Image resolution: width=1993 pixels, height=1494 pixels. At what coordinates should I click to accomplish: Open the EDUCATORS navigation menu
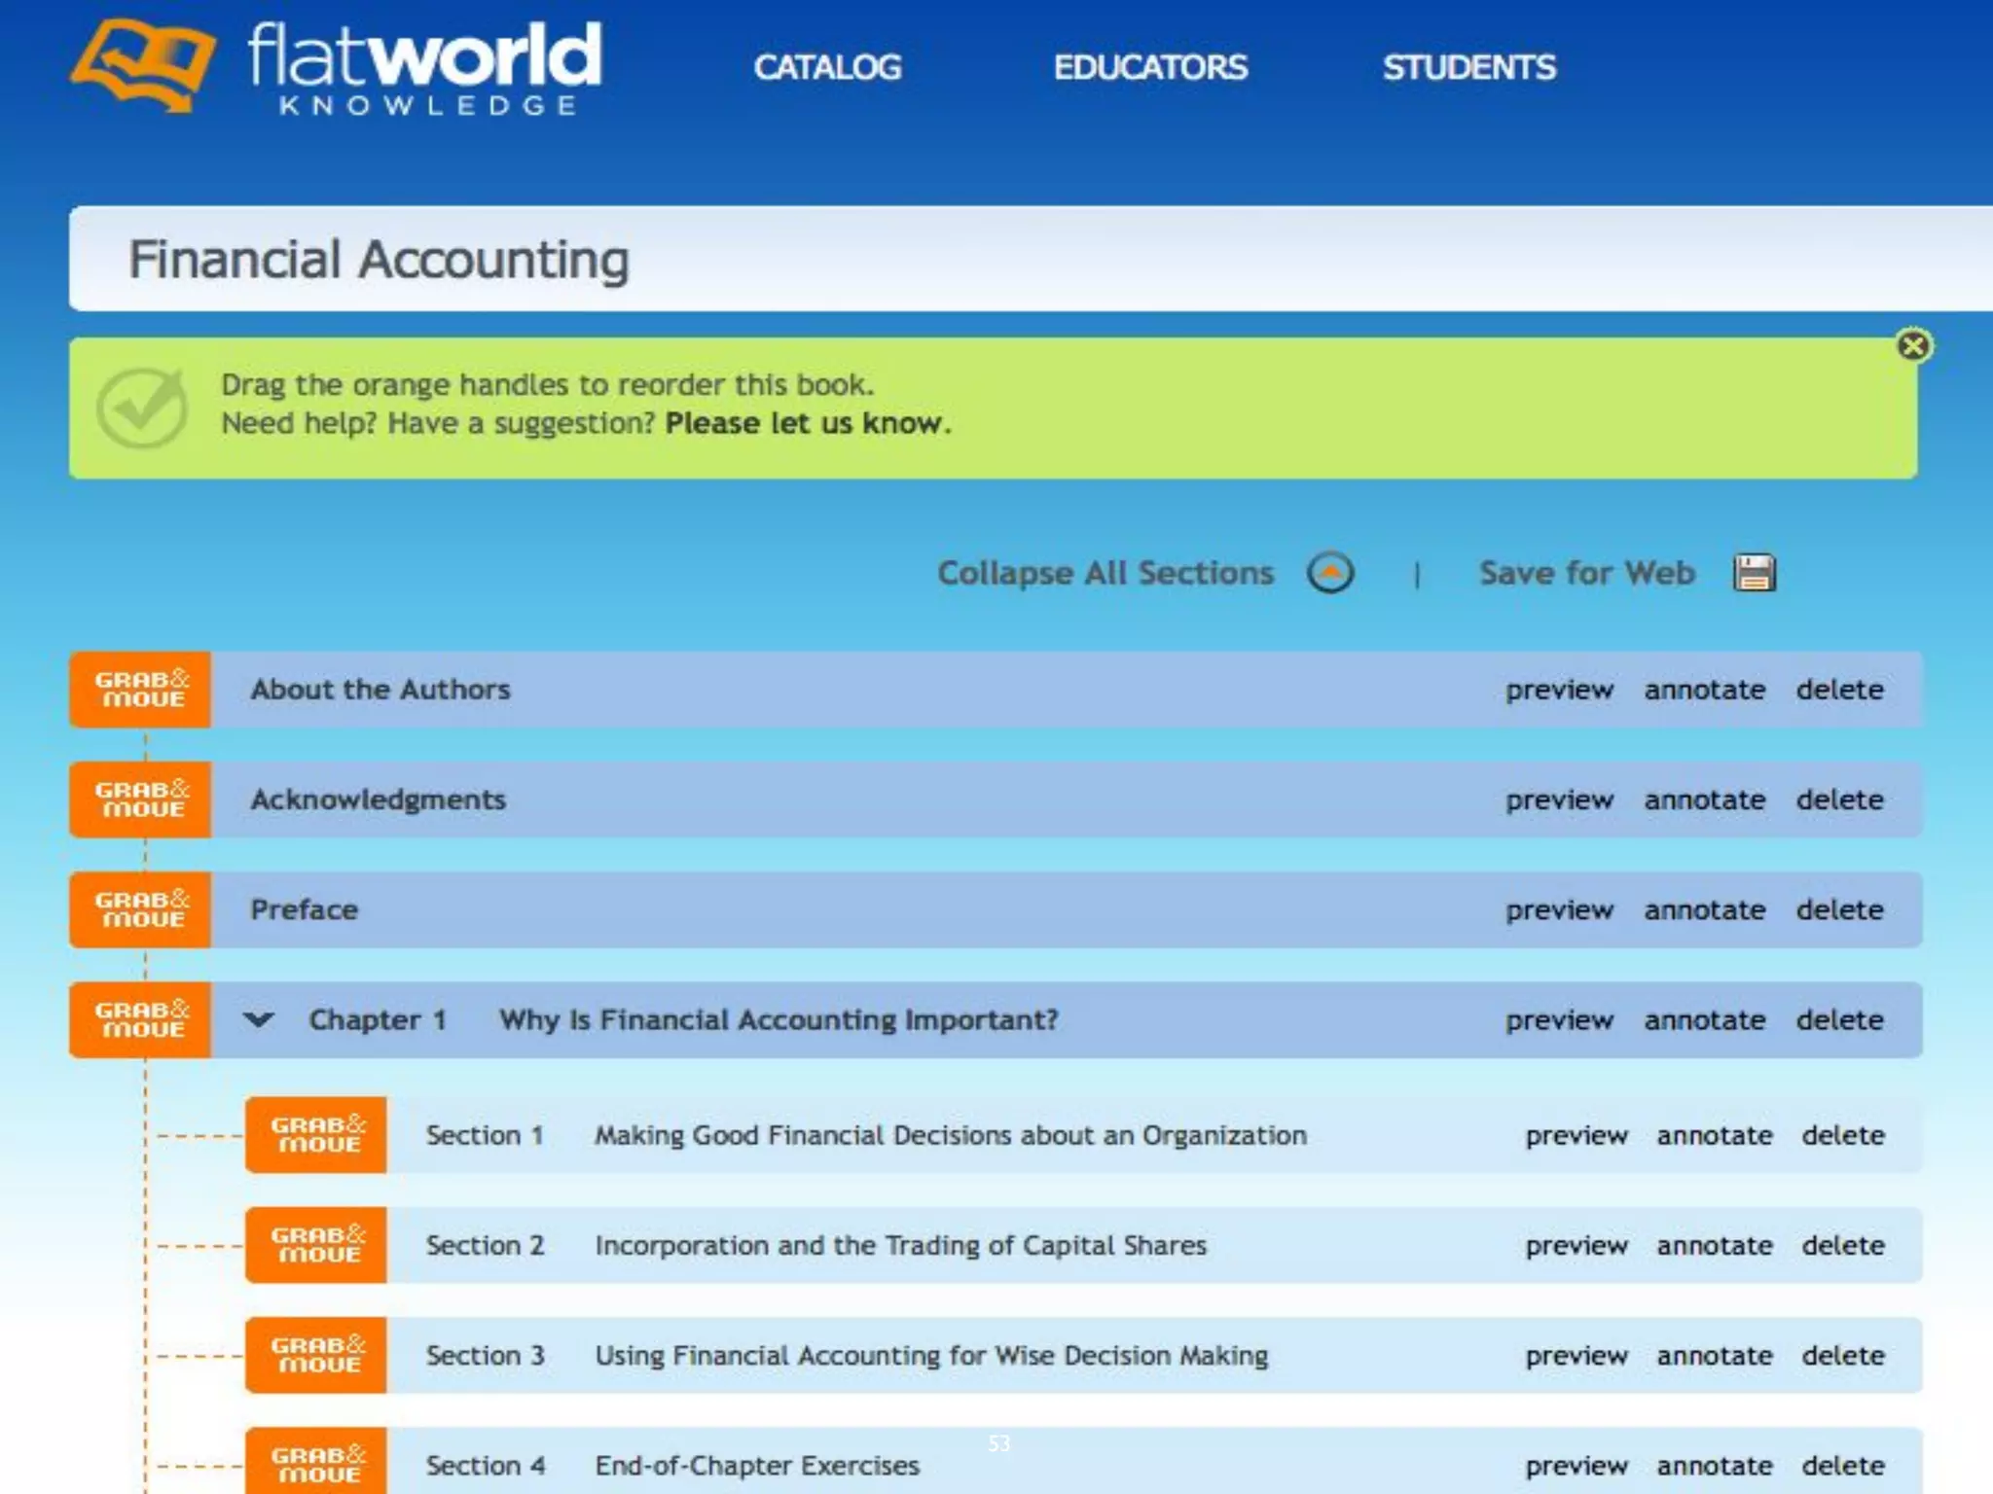point(1150,67)
